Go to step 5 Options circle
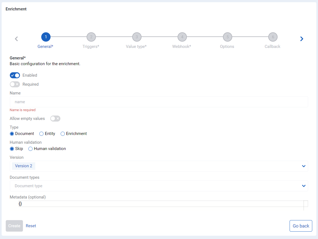This screenshot has height=239, width=318. (x=228, y=37)
